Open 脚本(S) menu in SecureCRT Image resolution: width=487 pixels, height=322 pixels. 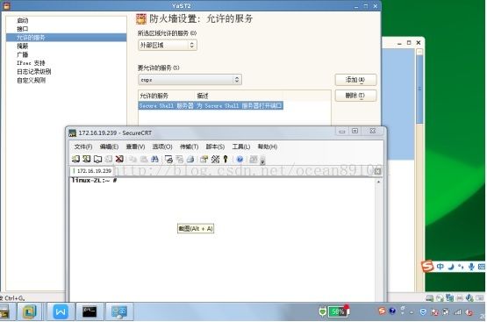(x=215, y=147)
